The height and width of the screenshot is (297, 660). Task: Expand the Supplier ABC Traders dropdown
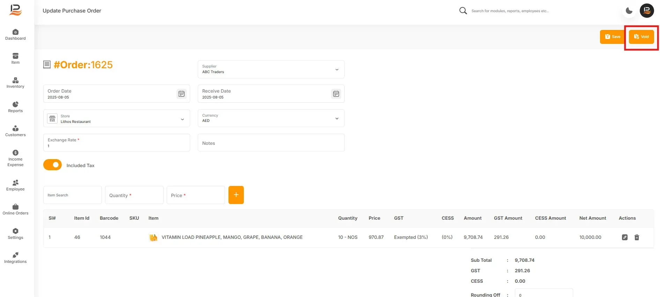tap(271, 69)
